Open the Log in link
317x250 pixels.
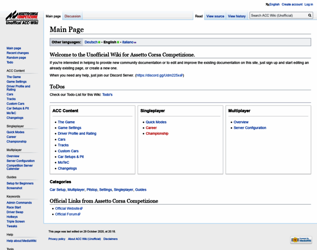click(309, 5)
